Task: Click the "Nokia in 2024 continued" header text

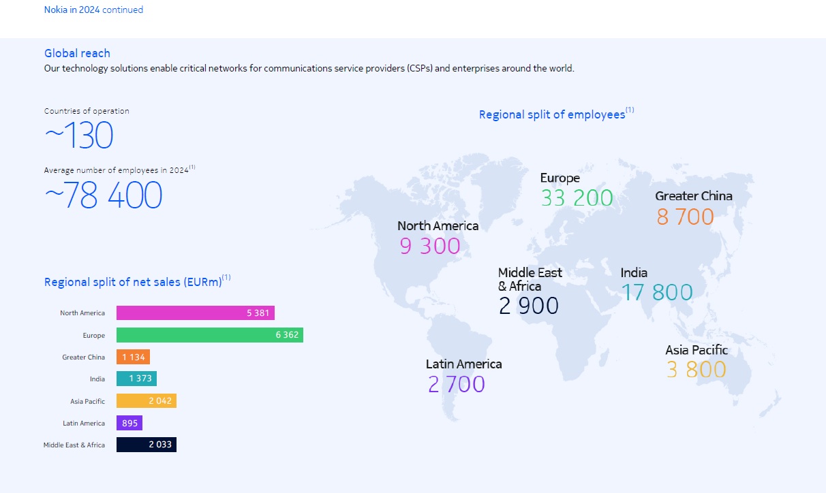Action: (x=93, y=10)
